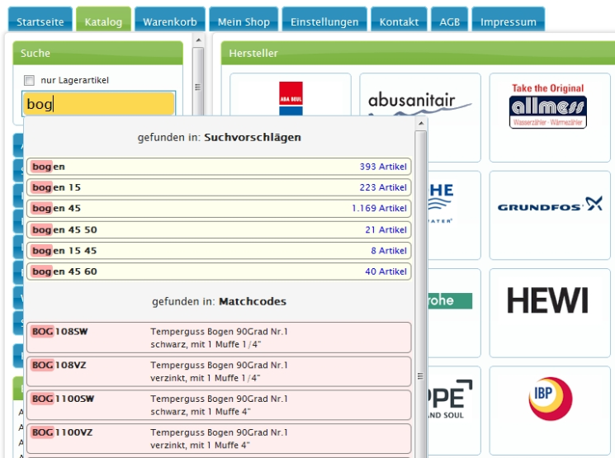The width and height of the screenshot is (615, 458).
Task: Enable the nur Lagerartikel checkbox
Action: tap(30, 81)
